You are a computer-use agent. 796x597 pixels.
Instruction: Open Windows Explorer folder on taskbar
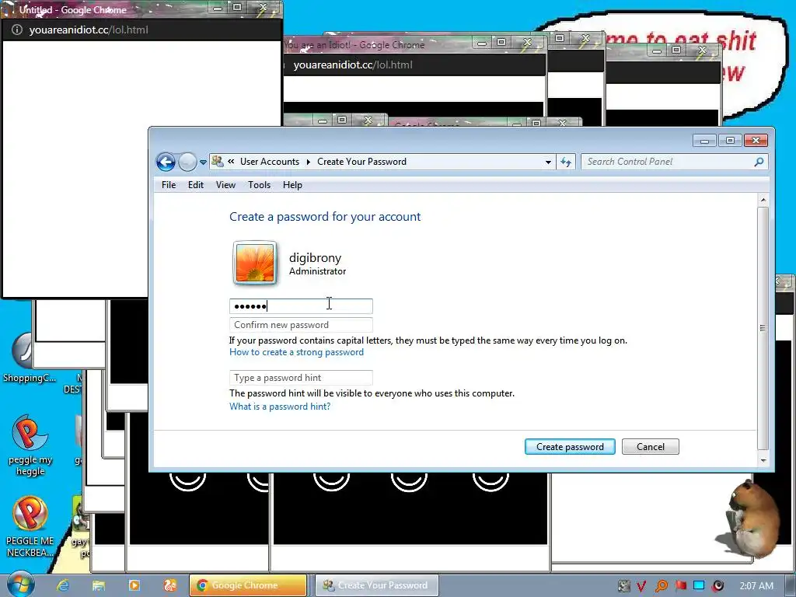[x=99, y=585]
